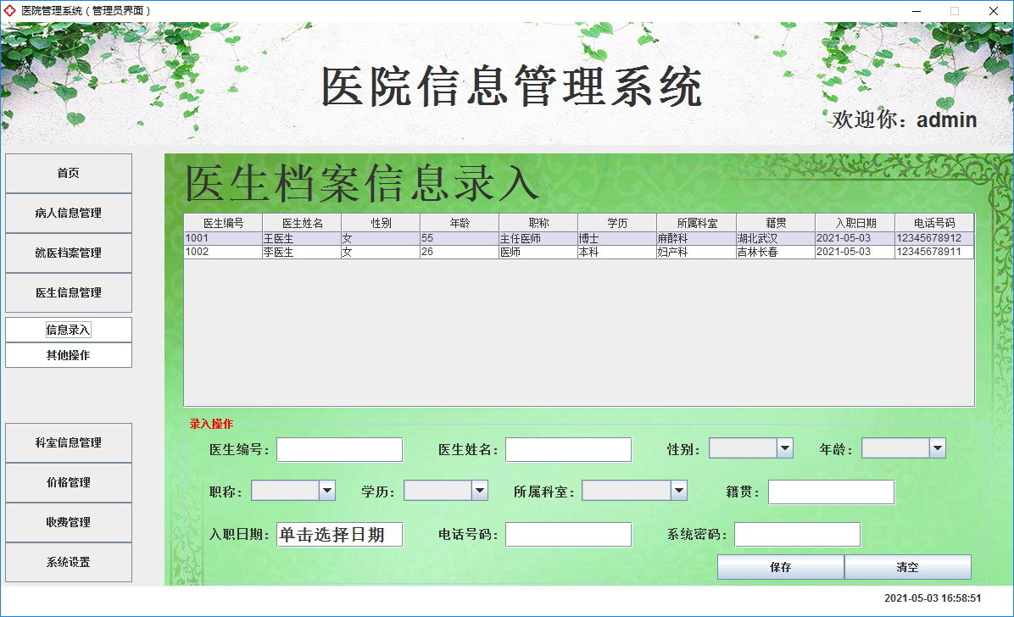
Task: Click the table's 学历 column header
Action: pyautogui.click(x=617, y=223)
